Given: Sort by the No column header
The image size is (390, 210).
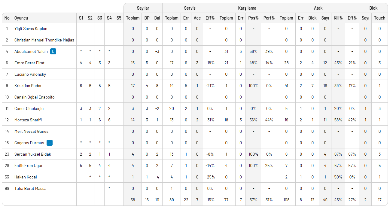Looking at the screenshot, I should [x=7, y=18].
